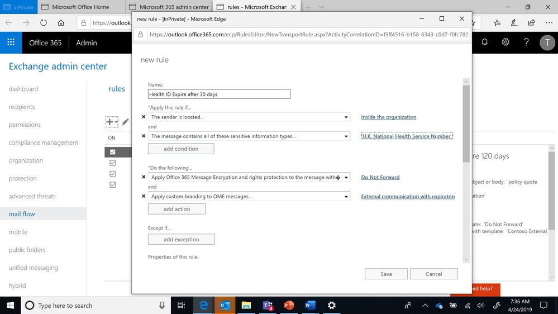The height and width of the screenshot is (314, 558).
Task: Go to the browser home page
Action: [61, 23]
